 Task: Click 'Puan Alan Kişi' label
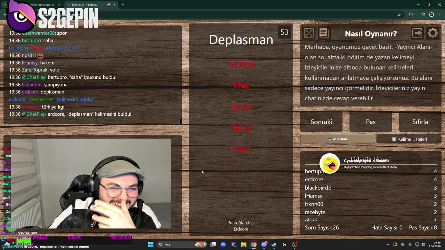coord(241,223)
